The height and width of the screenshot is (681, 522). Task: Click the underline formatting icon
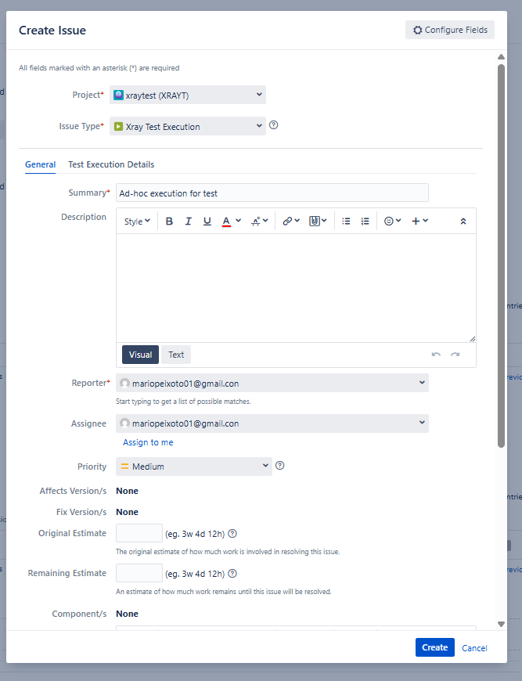tap(207, 222)
